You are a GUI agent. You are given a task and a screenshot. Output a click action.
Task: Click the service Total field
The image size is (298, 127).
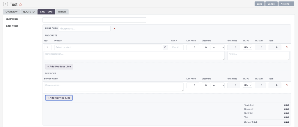275,85
